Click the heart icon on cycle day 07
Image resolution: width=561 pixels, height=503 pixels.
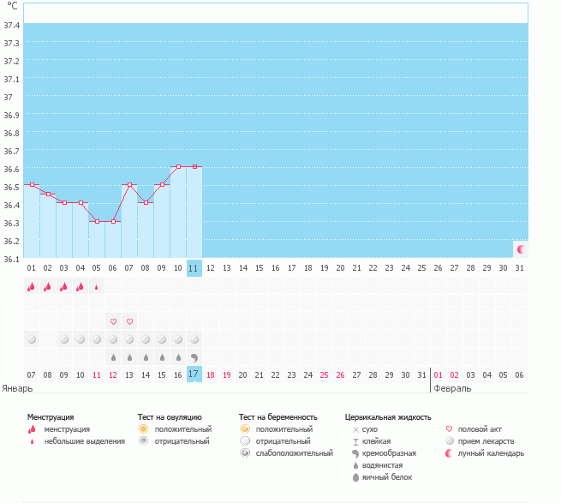pos(129,321)
